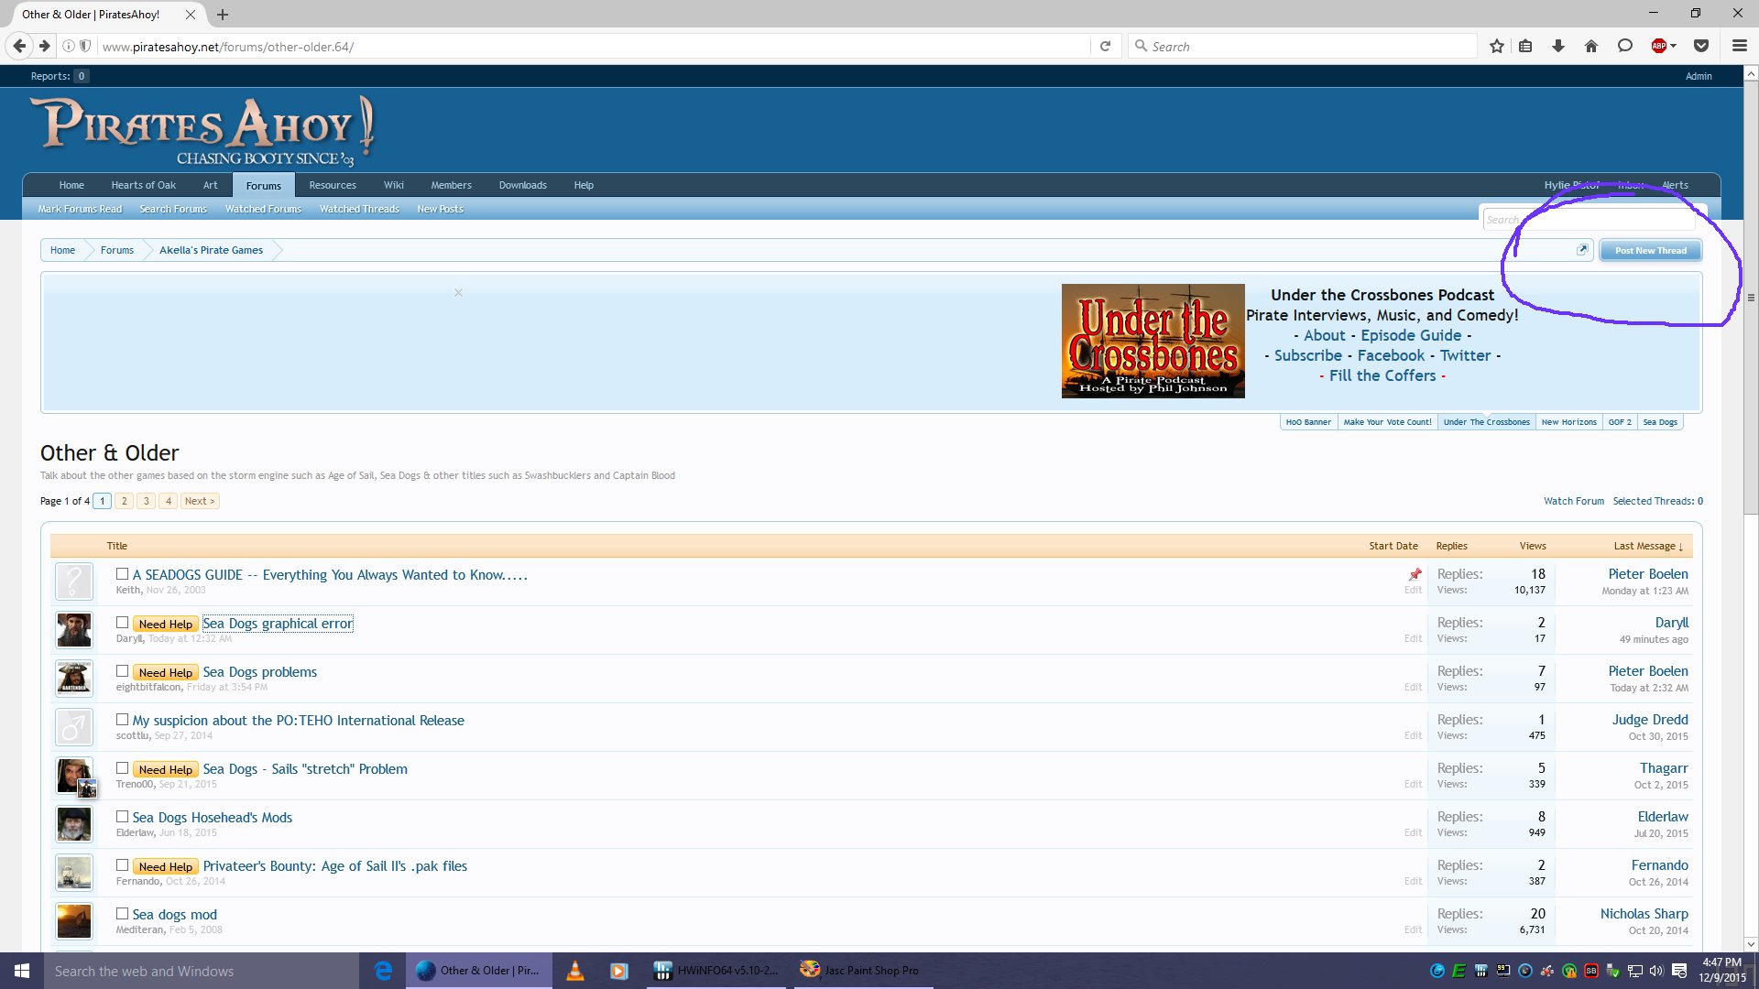Check the box for Sea Dogs Hosehead's Mods
The width and height of the screenshot is (1759, 989).
[122, 817]
